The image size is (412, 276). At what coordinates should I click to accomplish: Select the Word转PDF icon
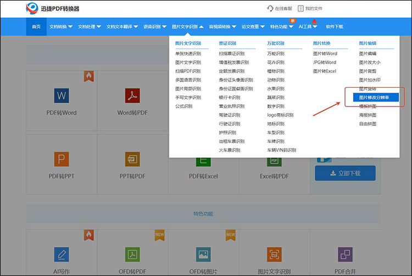point(132,95)
